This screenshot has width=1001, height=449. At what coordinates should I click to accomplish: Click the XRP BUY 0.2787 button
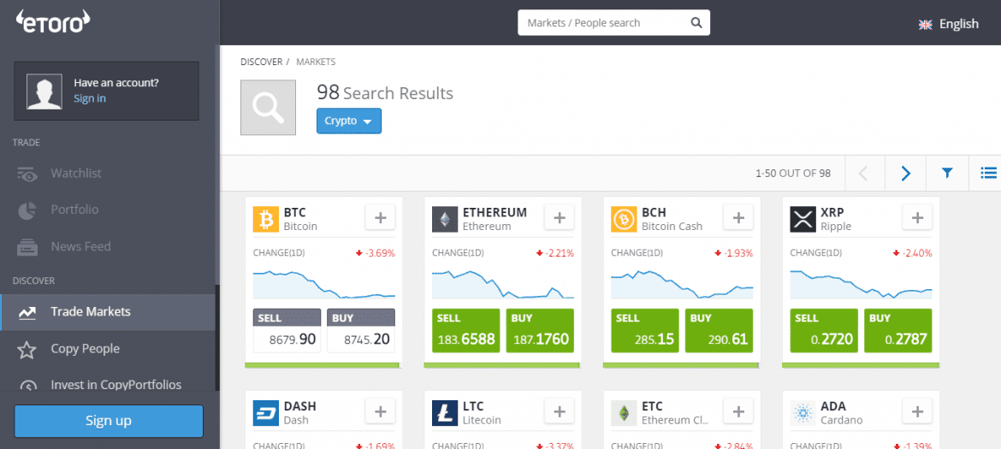coord(898,330)
